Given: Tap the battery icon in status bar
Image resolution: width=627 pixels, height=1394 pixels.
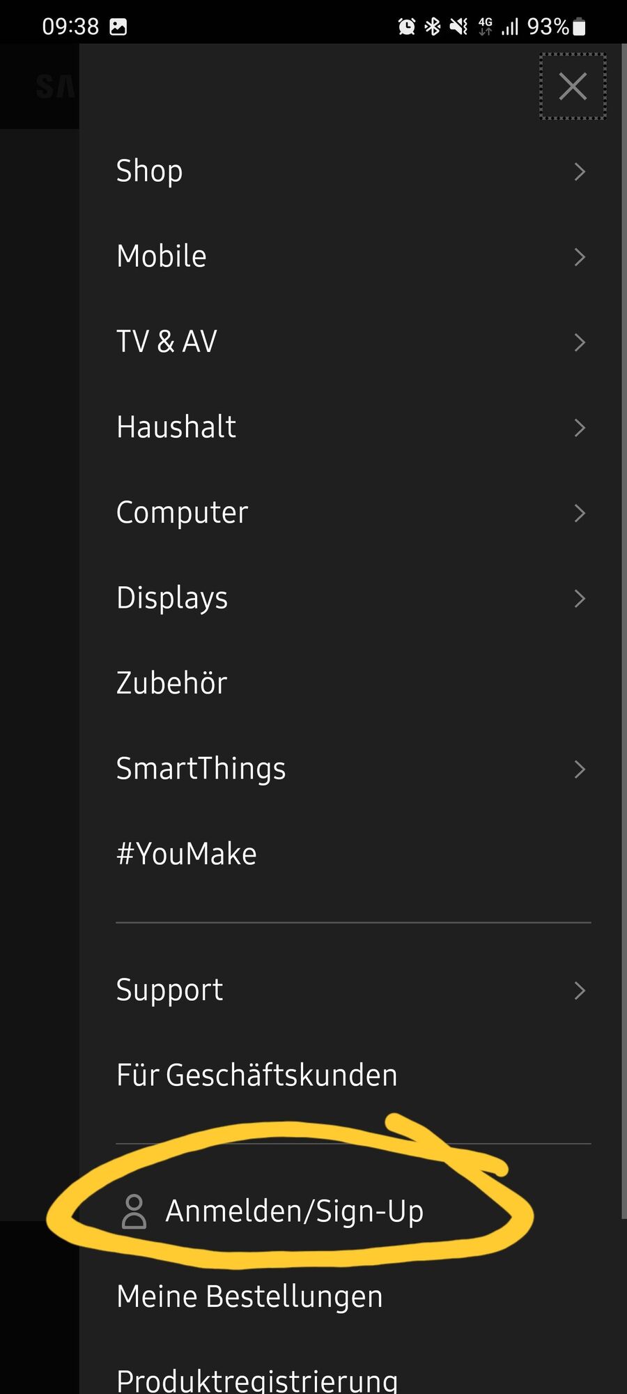Looking at the screenshot, I should click(579, 27).
